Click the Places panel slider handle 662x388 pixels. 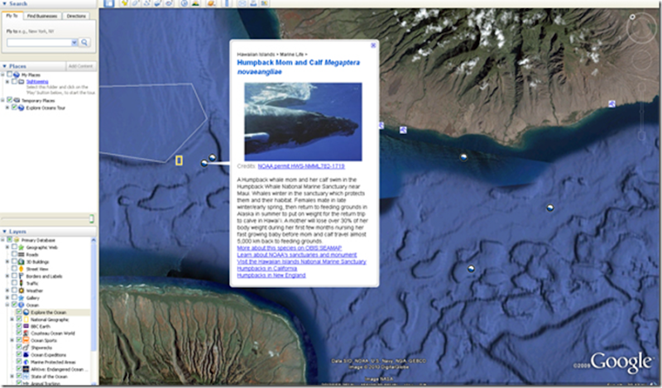(x=91, y=218)
